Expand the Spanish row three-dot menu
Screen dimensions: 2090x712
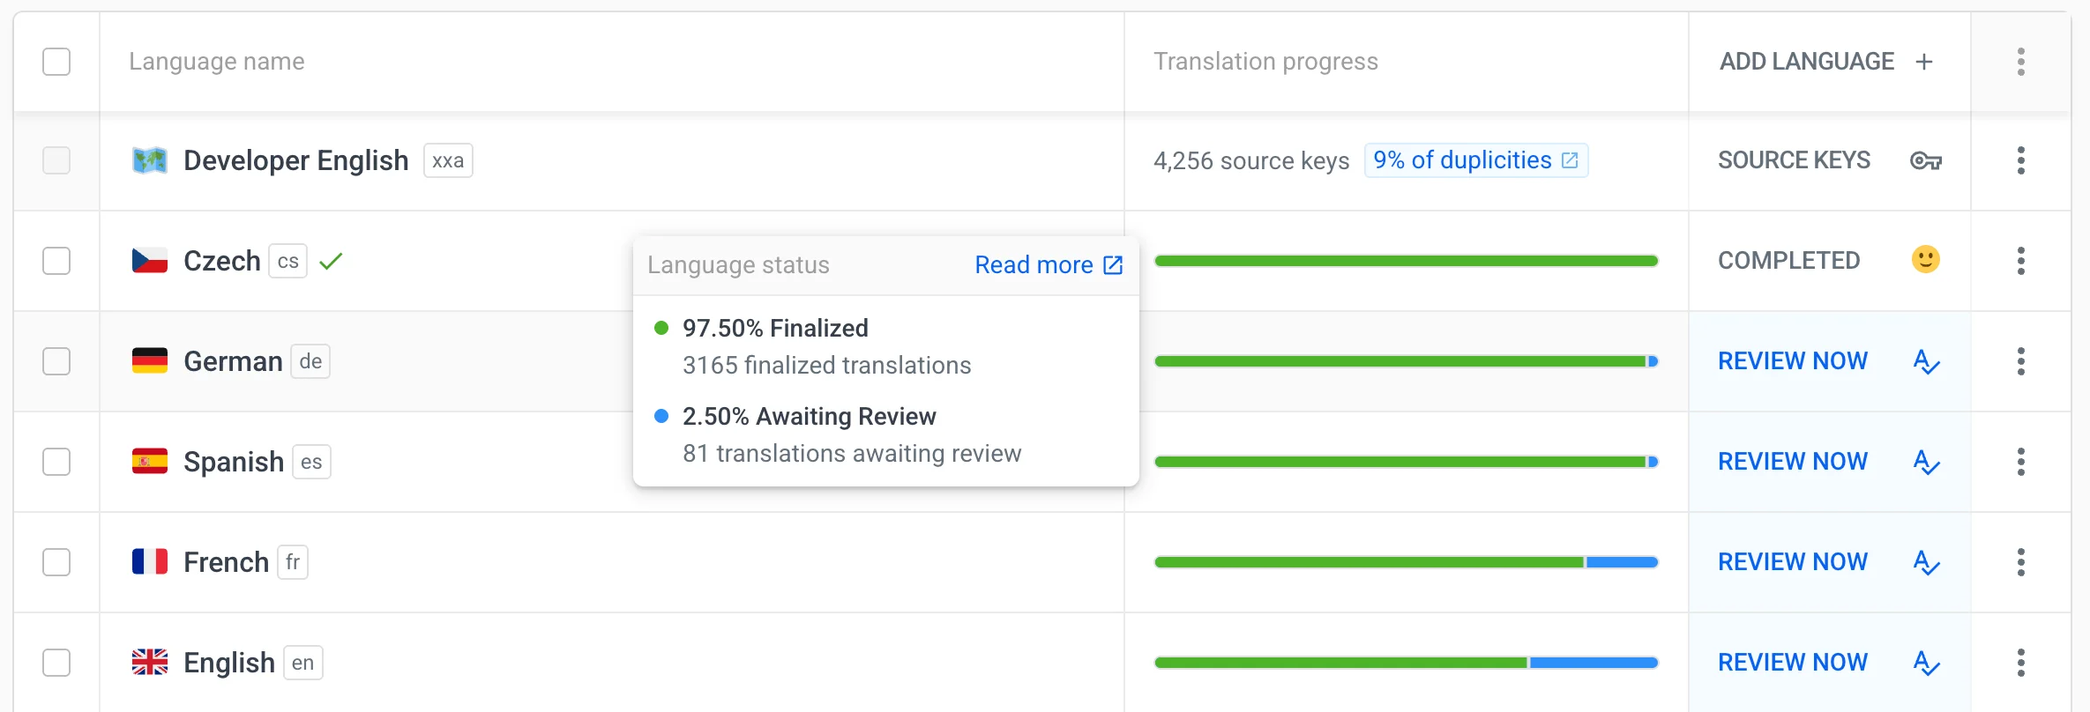(2020, 462)
